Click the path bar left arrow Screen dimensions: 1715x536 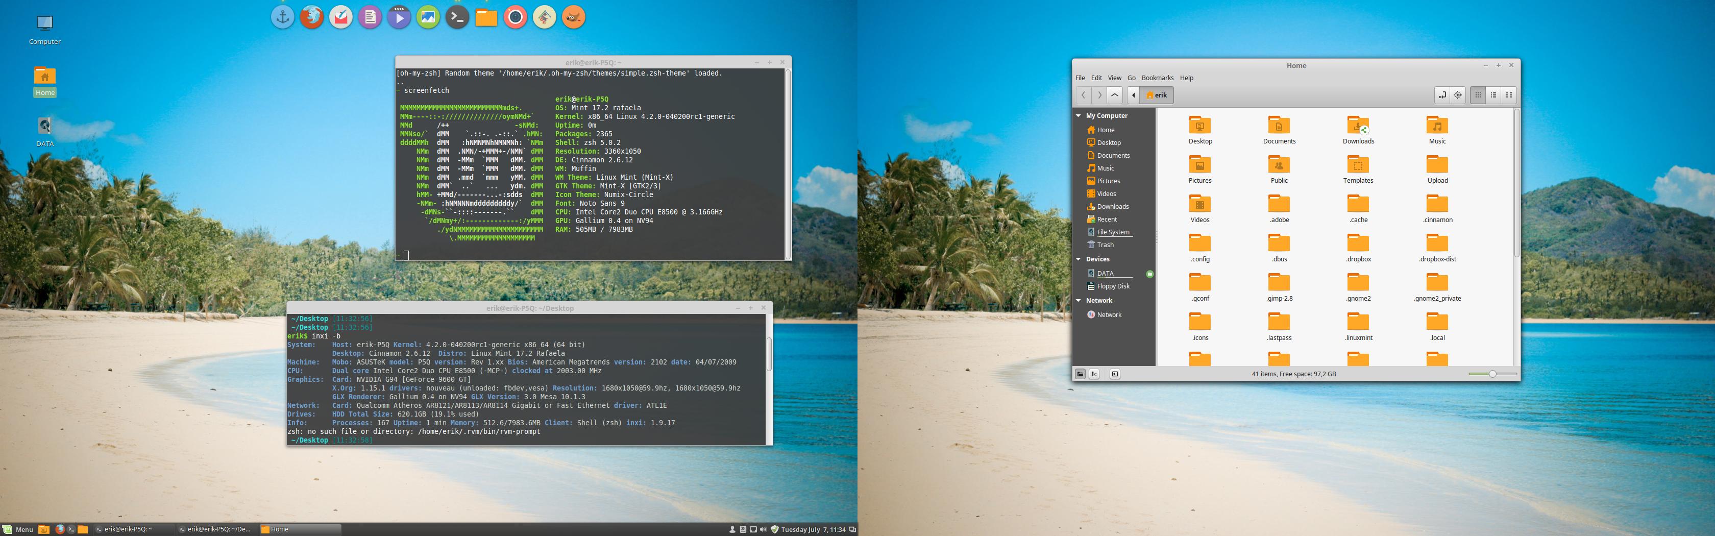[x=1134, y=95]
